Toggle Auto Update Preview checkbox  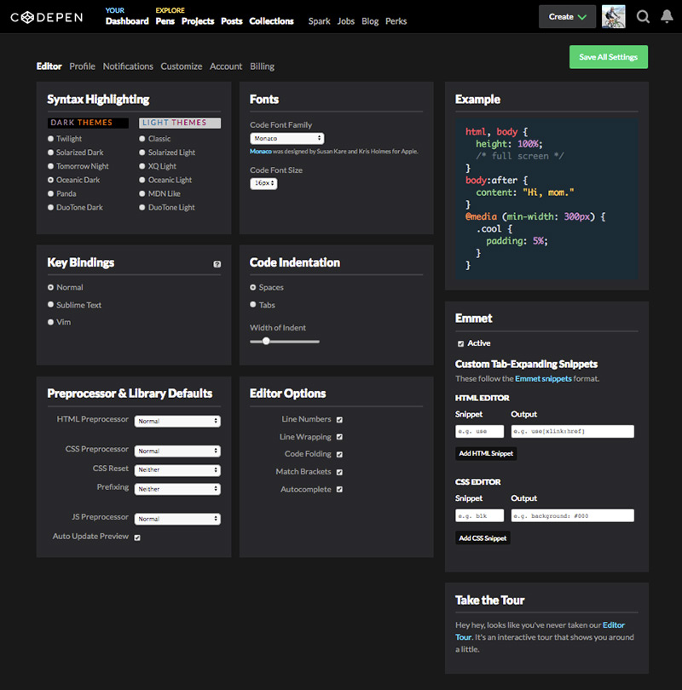136,538
